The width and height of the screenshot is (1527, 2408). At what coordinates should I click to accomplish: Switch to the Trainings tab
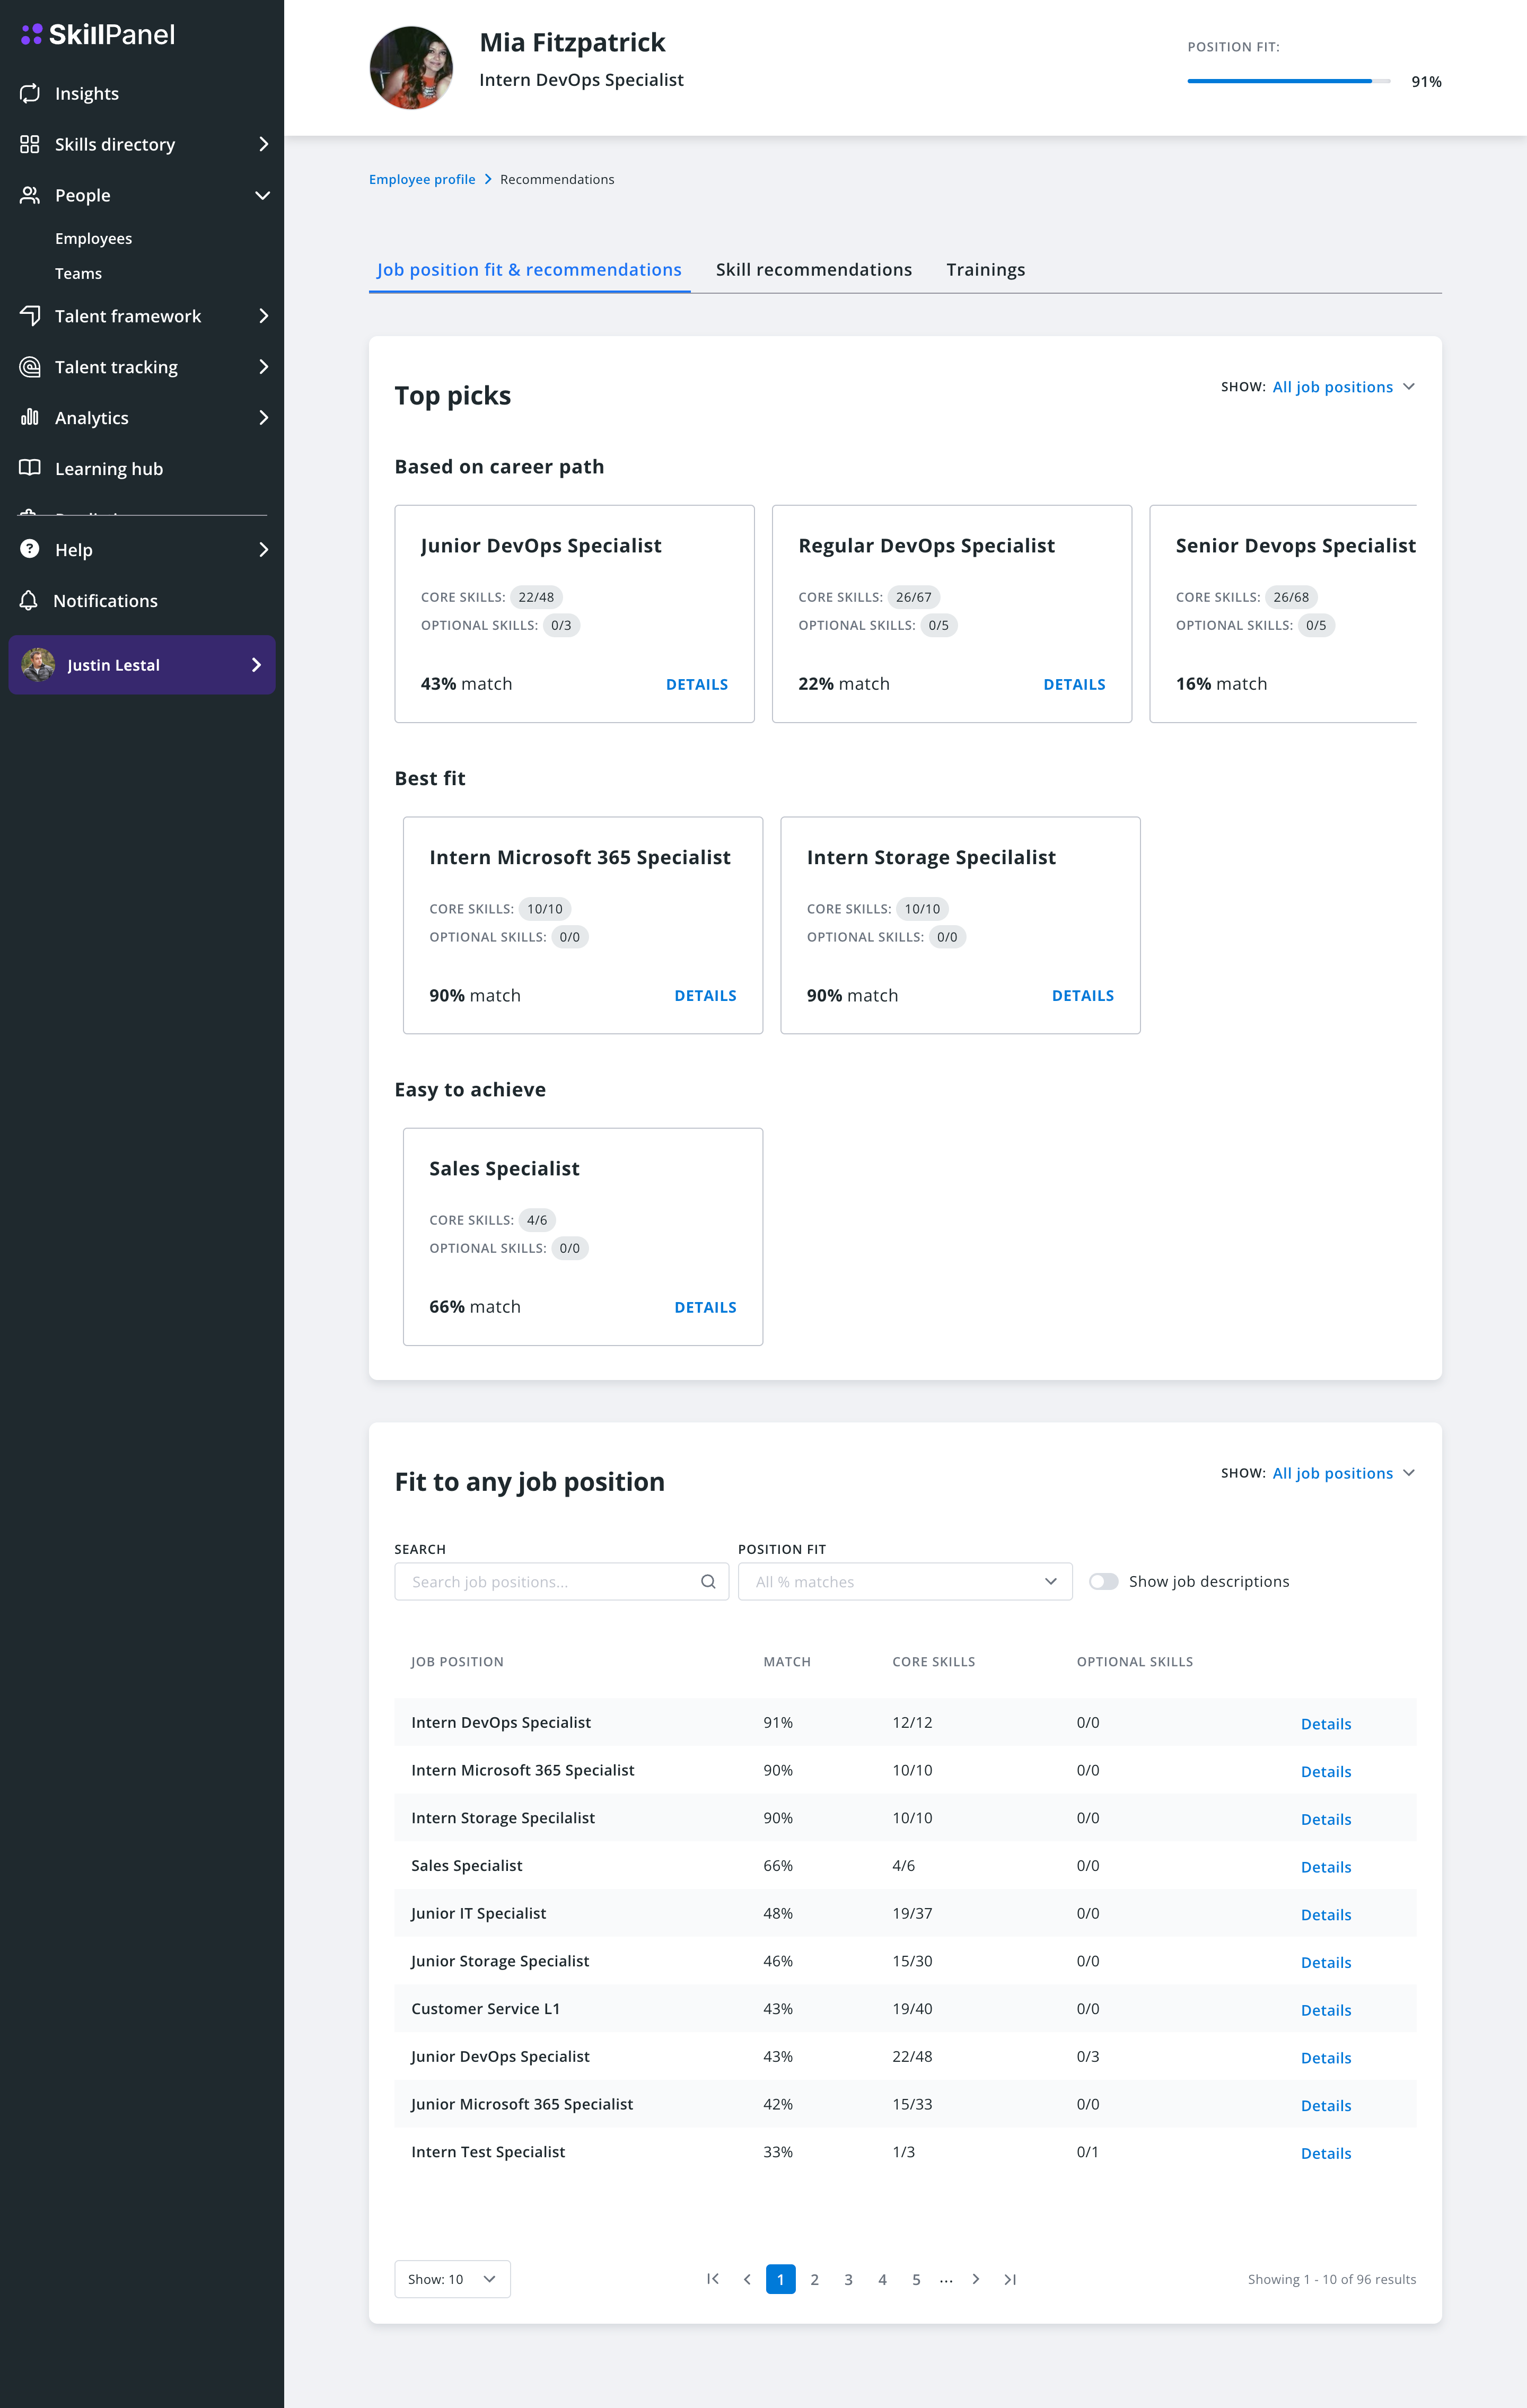(x=985, y=270)
